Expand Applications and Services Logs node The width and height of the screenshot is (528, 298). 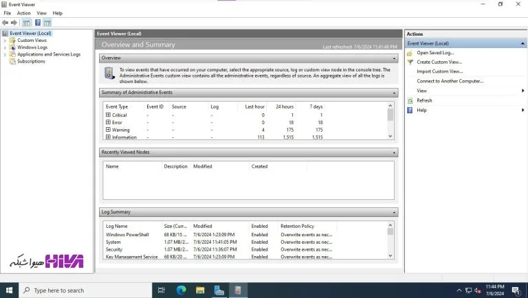pyautogui.click(x=5, y=54)
